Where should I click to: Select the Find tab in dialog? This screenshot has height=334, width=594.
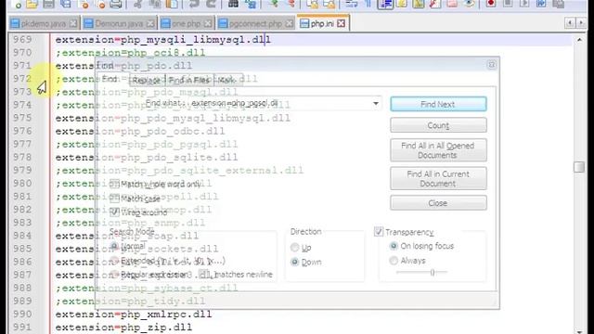pyautogui.click(x=110, y=79)
